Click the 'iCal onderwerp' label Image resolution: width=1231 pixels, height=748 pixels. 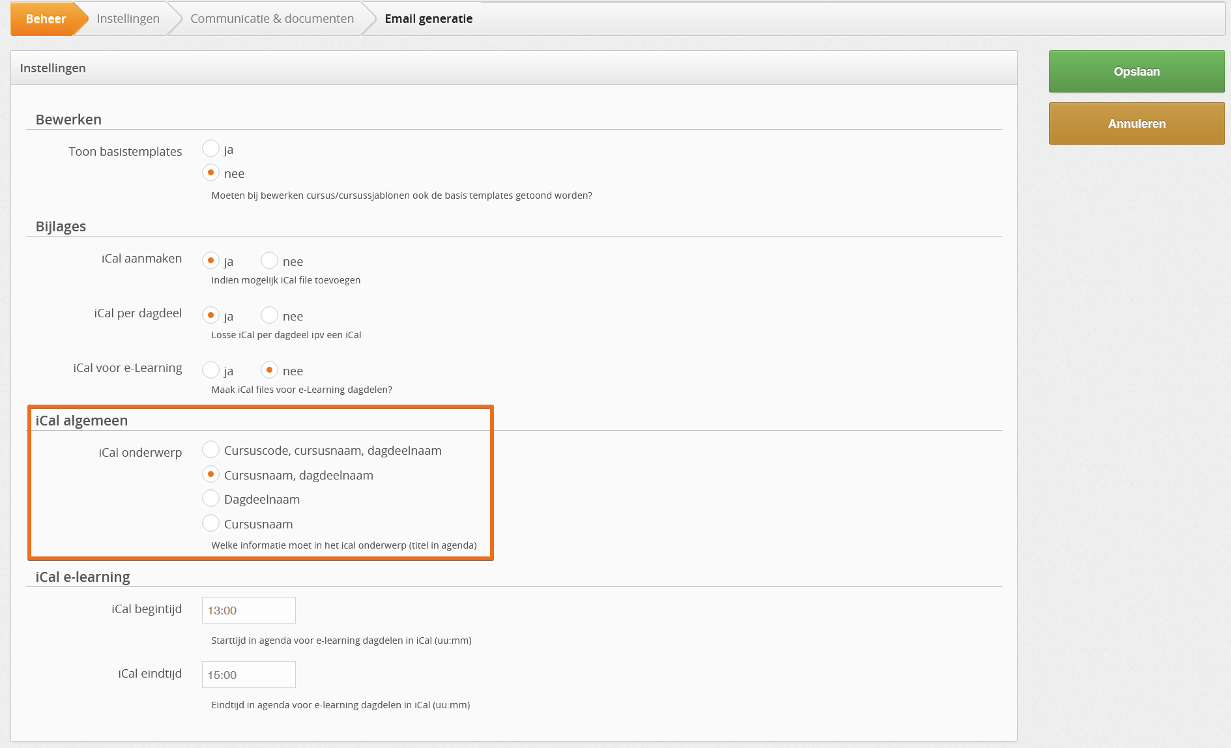tap(140, 452)
